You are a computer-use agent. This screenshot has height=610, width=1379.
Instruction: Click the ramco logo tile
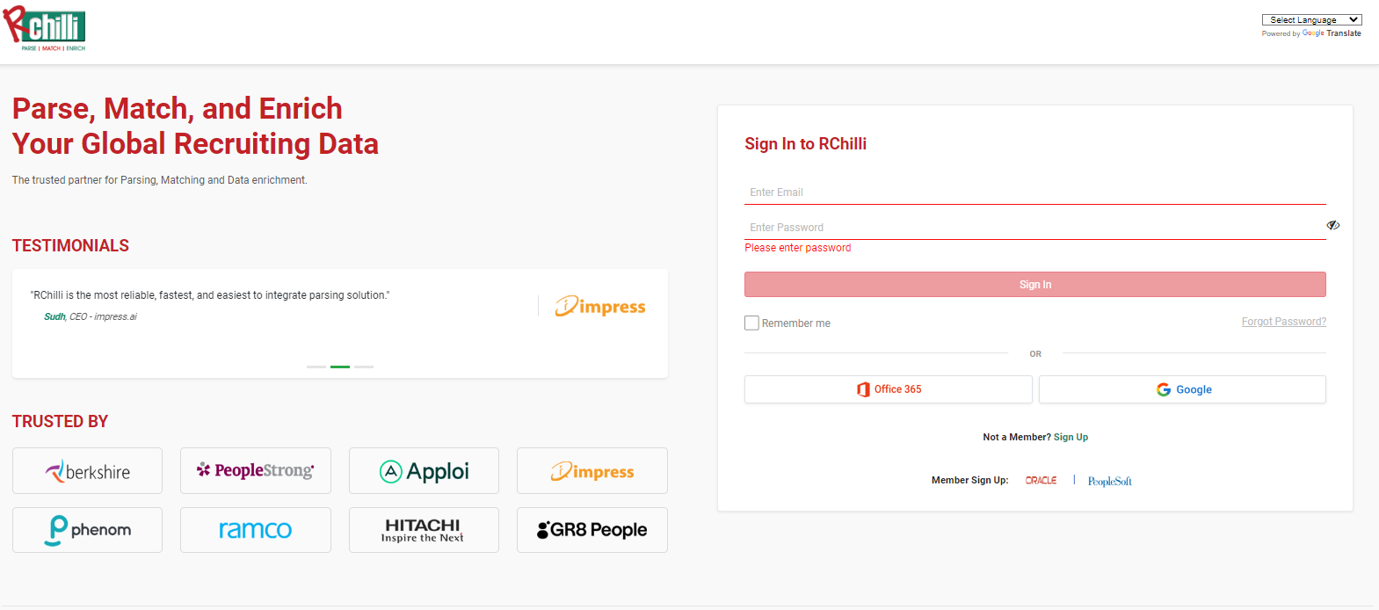[x=255, y=530]
